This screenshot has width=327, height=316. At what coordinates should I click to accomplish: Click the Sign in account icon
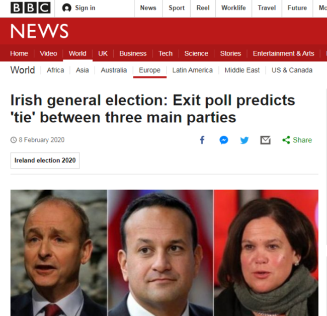coord(66,8)
